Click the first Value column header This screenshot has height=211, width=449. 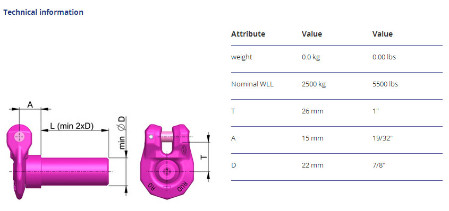click(312, 34)
